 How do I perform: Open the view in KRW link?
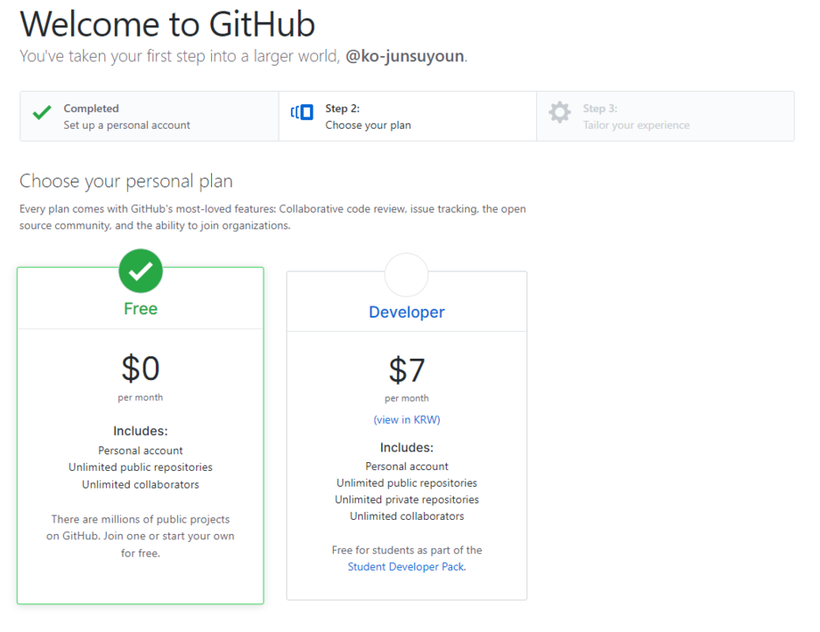point(406,419)
